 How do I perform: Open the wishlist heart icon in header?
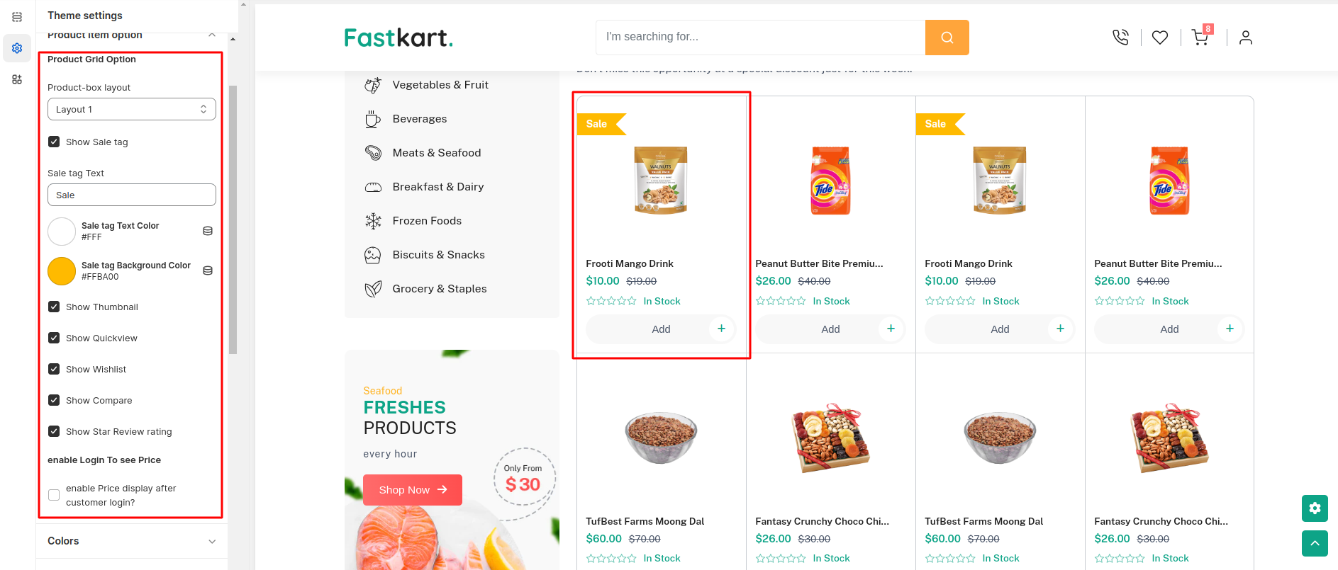(1160, 38)
